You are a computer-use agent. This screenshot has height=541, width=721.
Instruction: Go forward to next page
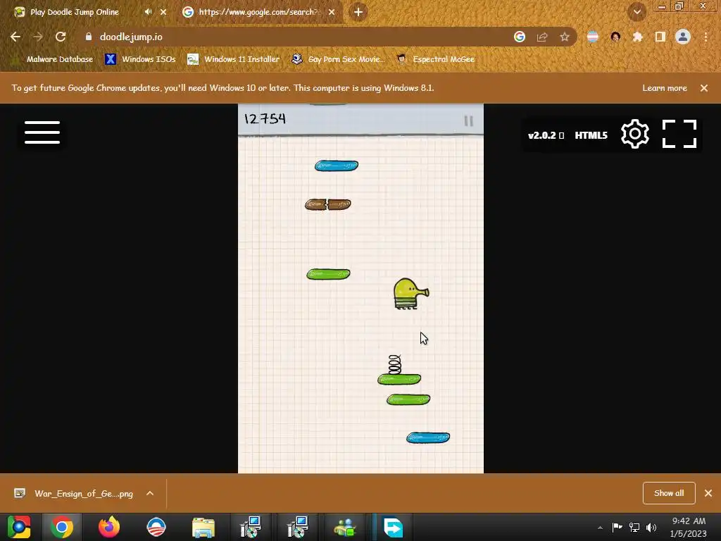pyautogui.click(x=38, y=37)
